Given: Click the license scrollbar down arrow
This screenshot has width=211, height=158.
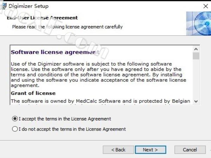Looking at the screenshot, I should click(x=196, y=101).
